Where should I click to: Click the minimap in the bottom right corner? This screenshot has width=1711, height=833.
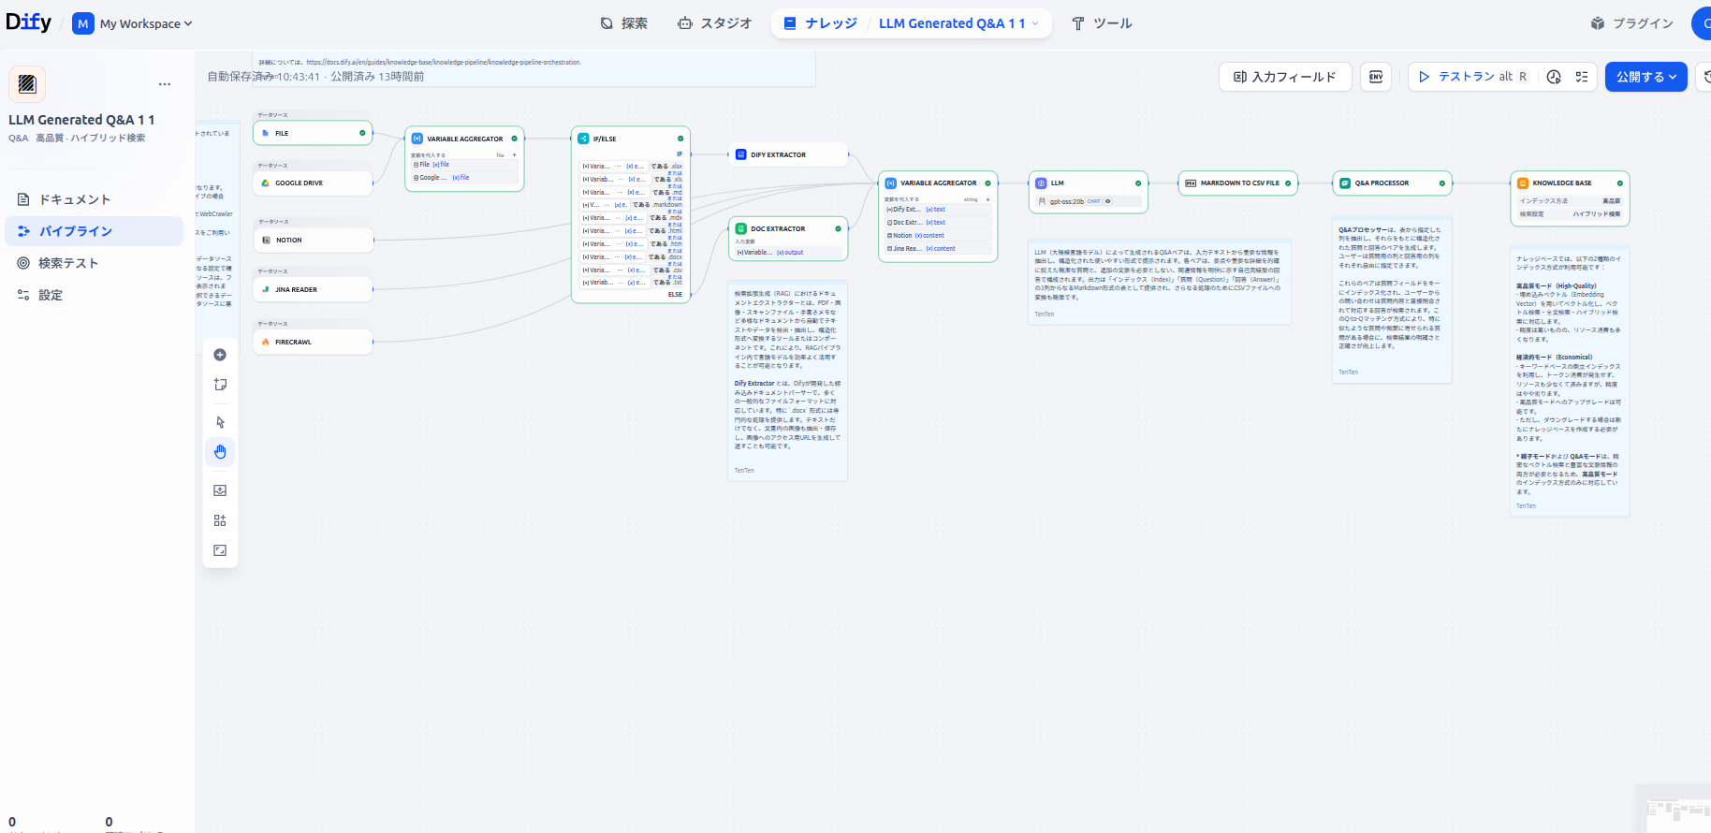pos(1677,811)
